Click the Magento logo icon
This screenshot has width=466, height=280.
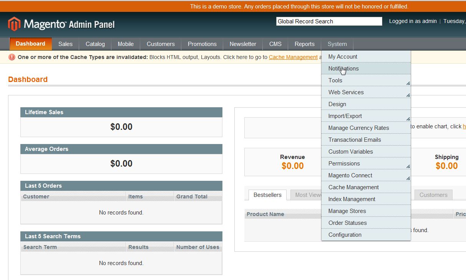tap(14, 24)
